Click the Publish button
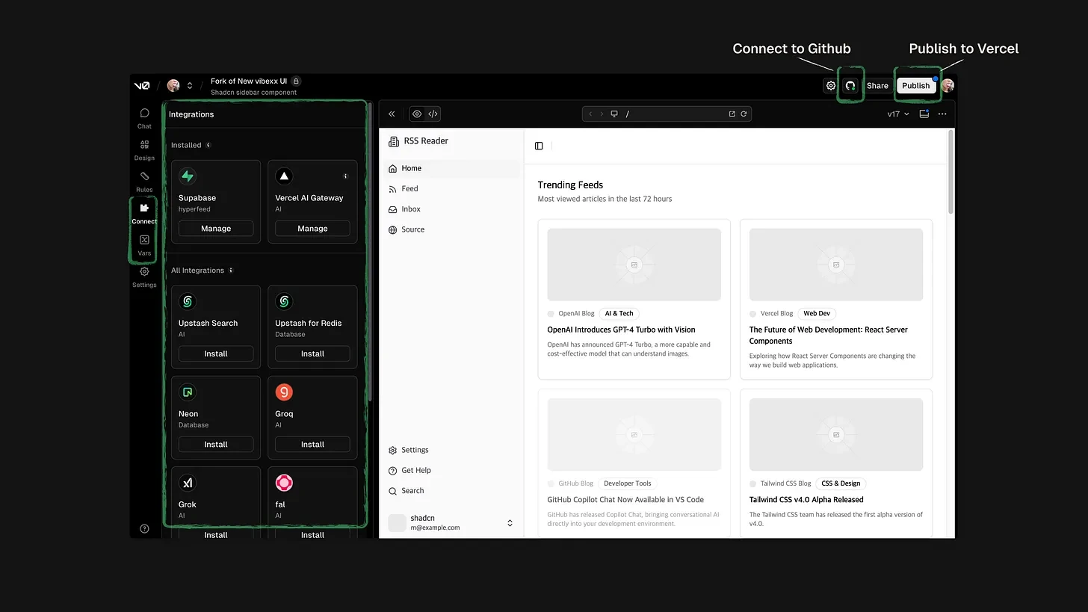The width and height of the screenshot is (1088, 612). 915,86
